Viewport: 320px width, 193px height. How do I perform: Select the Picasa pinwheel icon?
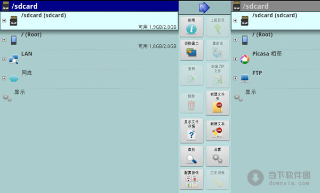pos(245,59)
